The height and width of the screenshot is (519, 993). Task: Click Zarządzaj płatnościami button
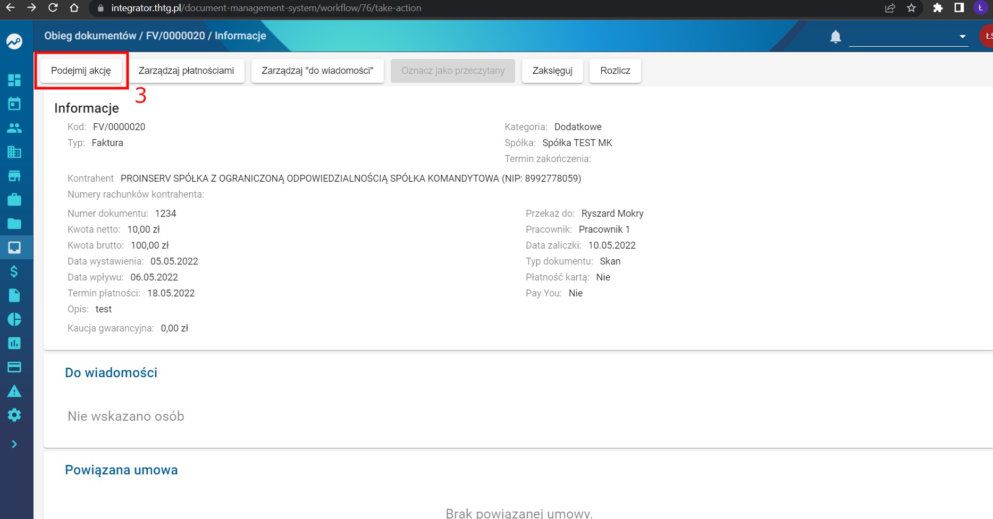186,71
